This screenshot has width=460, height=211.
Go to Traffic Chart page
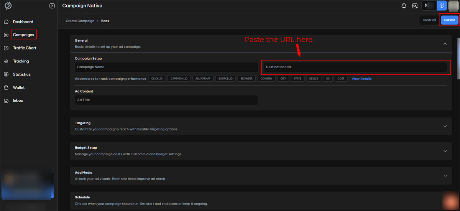25,48
